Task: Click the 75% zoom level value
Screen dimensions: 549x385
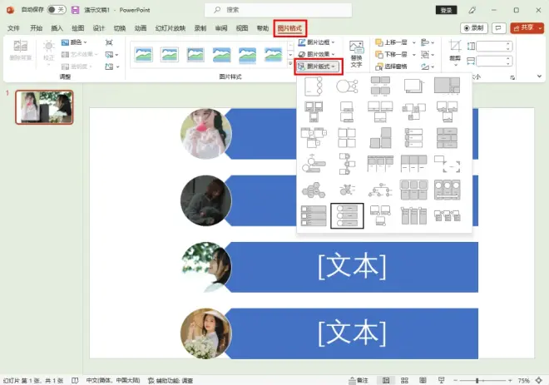Action: (523, 380)
